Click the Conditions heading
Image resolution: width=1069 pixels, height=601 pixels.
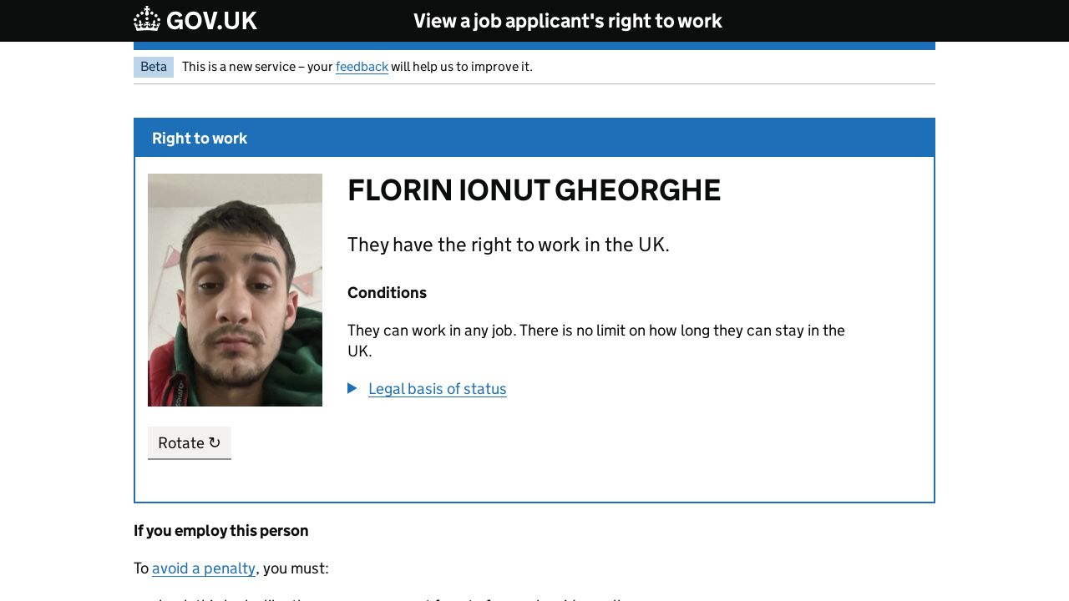[387, 293]
